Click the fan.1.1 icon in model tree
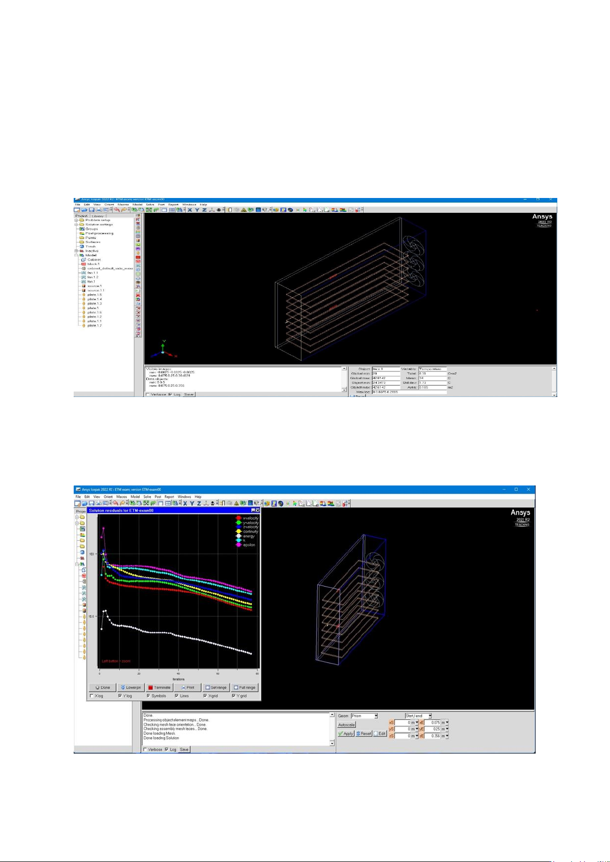Viewport: 610px width, 862px height. click(83, 273)
